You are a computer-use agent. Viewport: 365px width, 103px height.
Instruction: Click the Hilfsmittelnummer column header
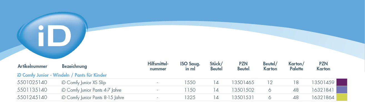tap(158, 66)
